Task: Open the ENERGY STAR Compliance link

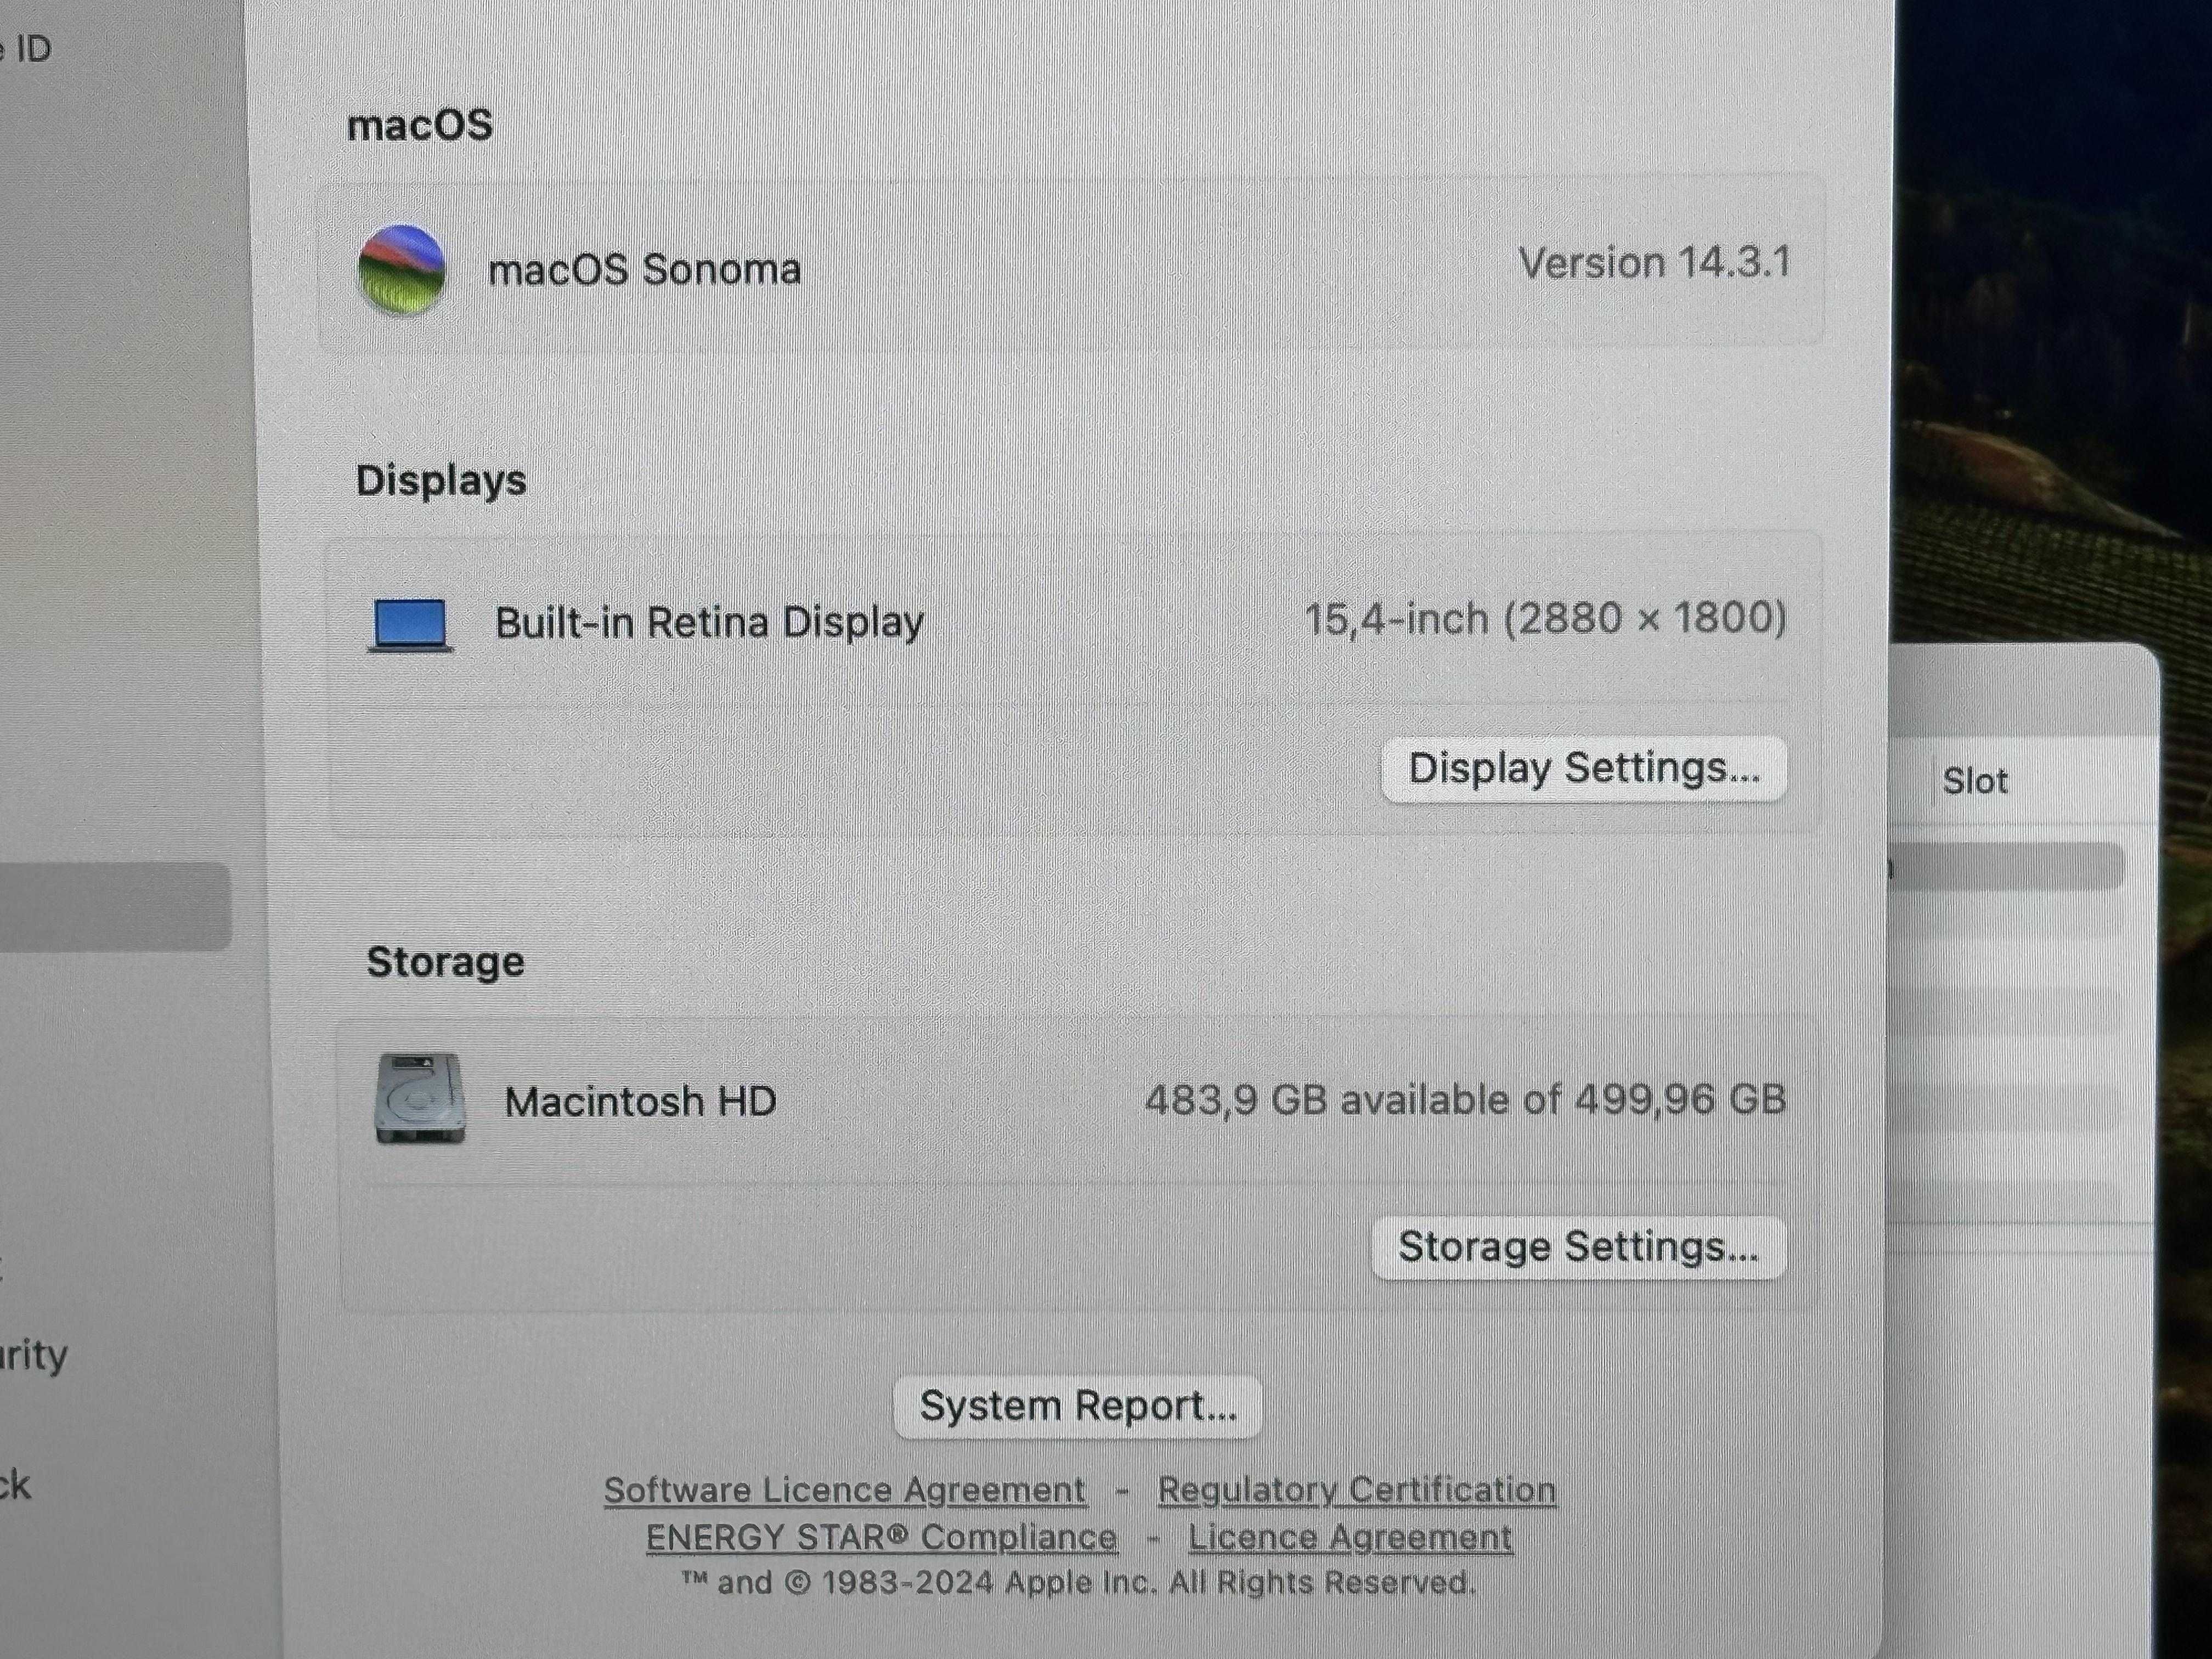Action: click(882, 1537)
